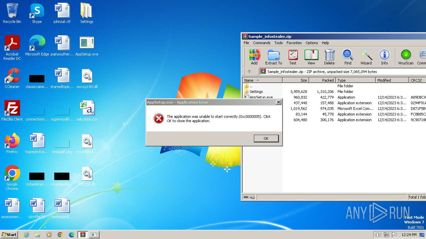Open Edge from the taskbar

(x=72, y=235)
